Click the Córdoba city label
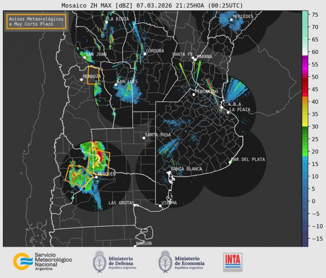 pyautogui.click(x=155, y=51)
